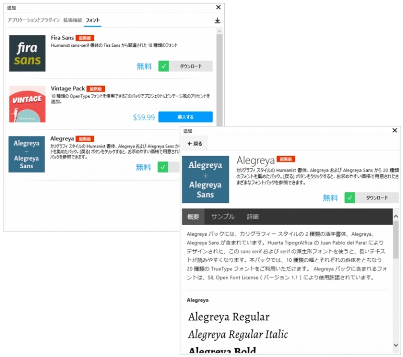The height and width of the screenshot is (357, 403).
Task: Click ダウンロード button for Fira Sans
Action: (190, 66)
